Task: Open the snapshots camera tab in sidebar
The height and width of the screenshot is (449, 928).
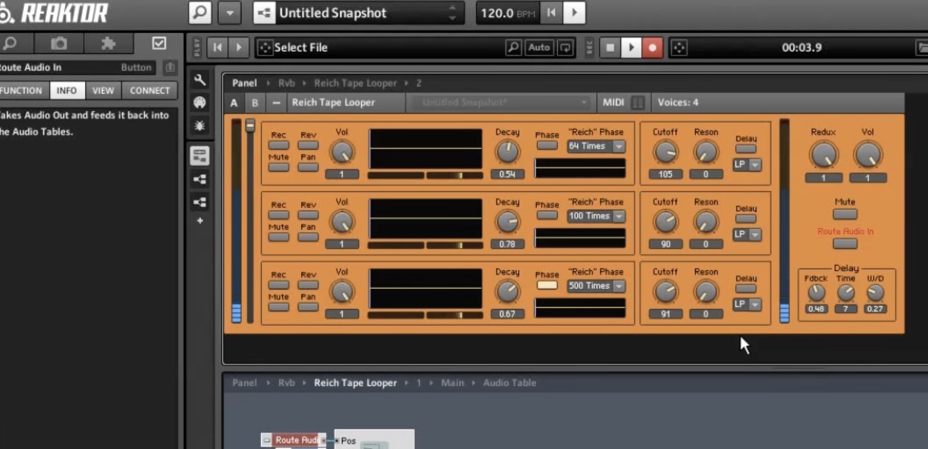Action: [x=59, y=44]
